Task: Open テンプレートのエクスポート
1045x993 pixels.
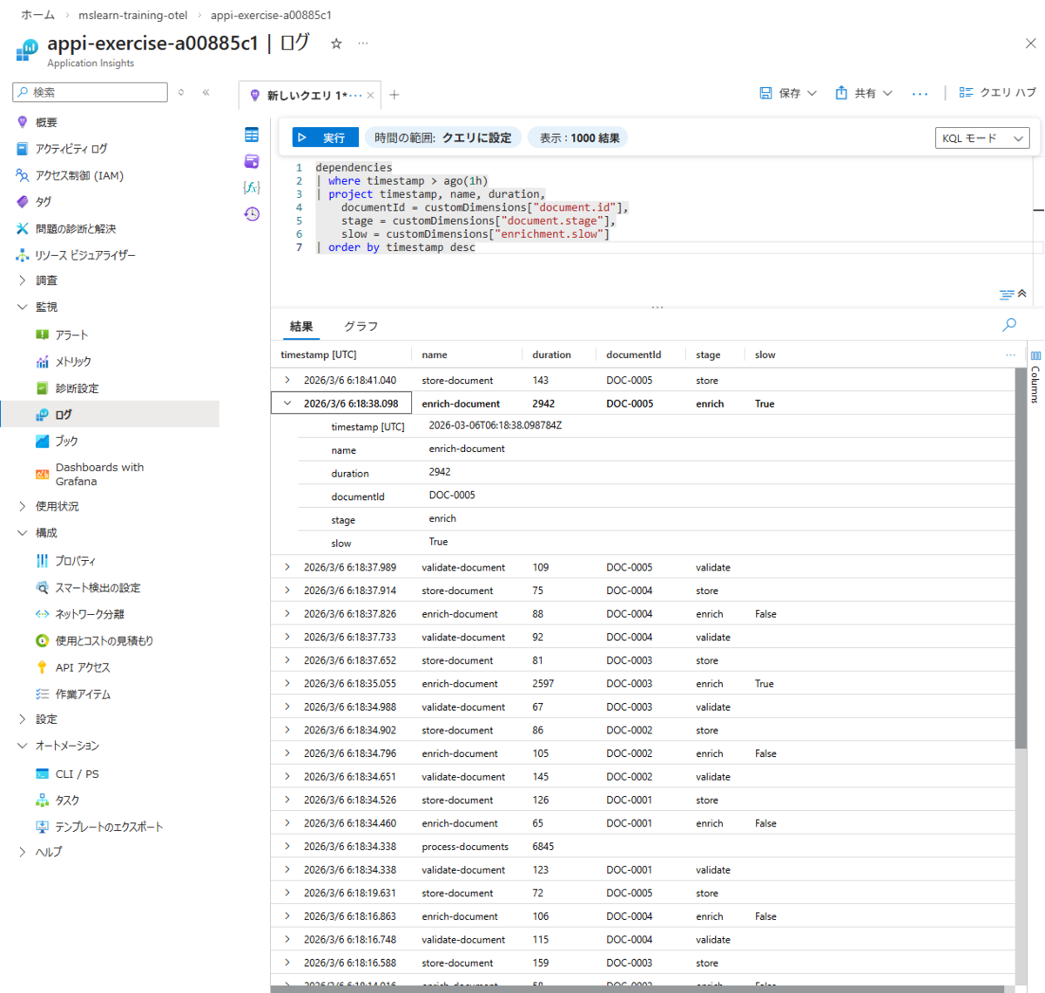Action: 109,827
